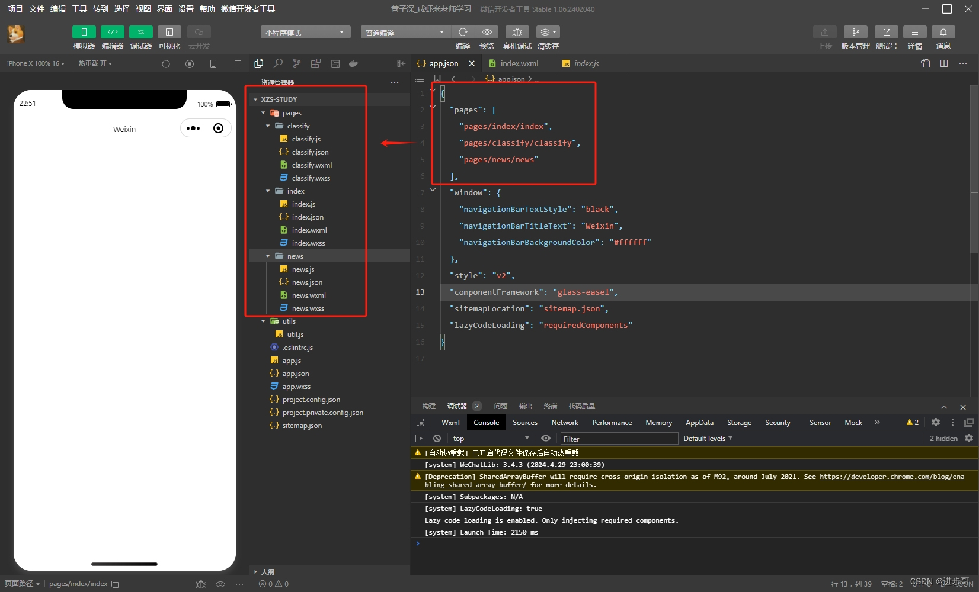This screenshot has height=592, width=979.
Task: Open the 项目 menu
Action: (x=15, y=9)
